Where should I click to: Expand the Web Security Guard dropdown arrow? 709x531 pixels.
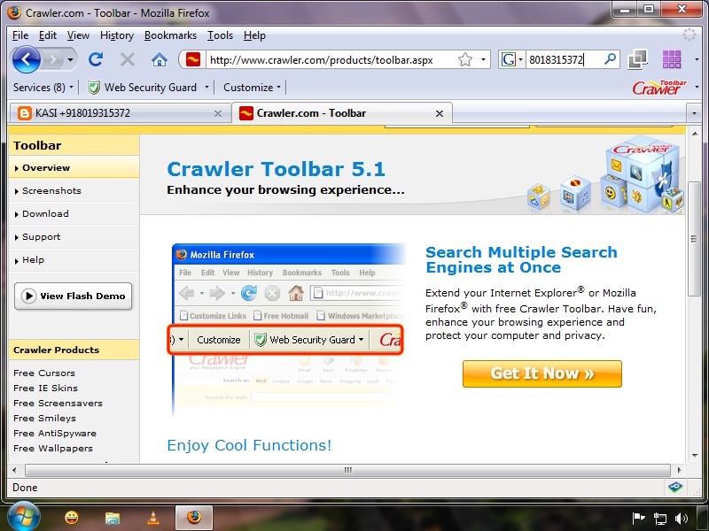(x=206, y=87)
